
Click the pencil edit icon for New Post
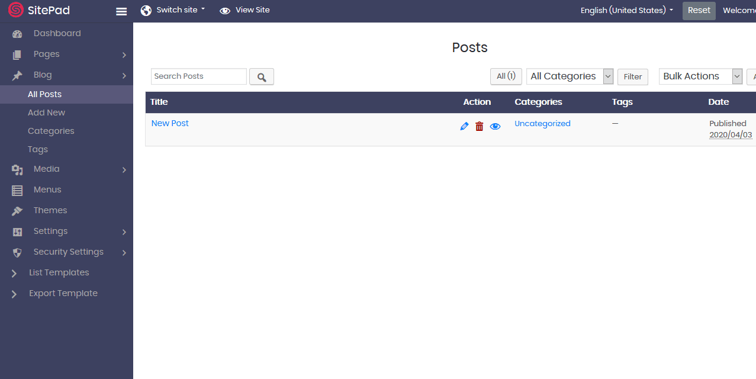click(464, 126)
